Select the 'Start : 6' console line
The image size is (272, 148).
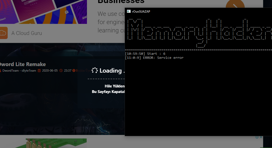coord(145,54)
